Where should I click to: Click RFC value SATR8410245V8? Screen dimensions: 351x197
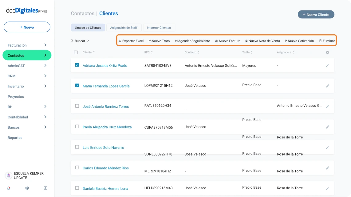(x=158, y=66)
